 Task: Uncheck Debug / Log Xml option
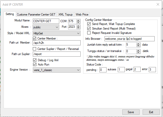[x=35, y=60]
